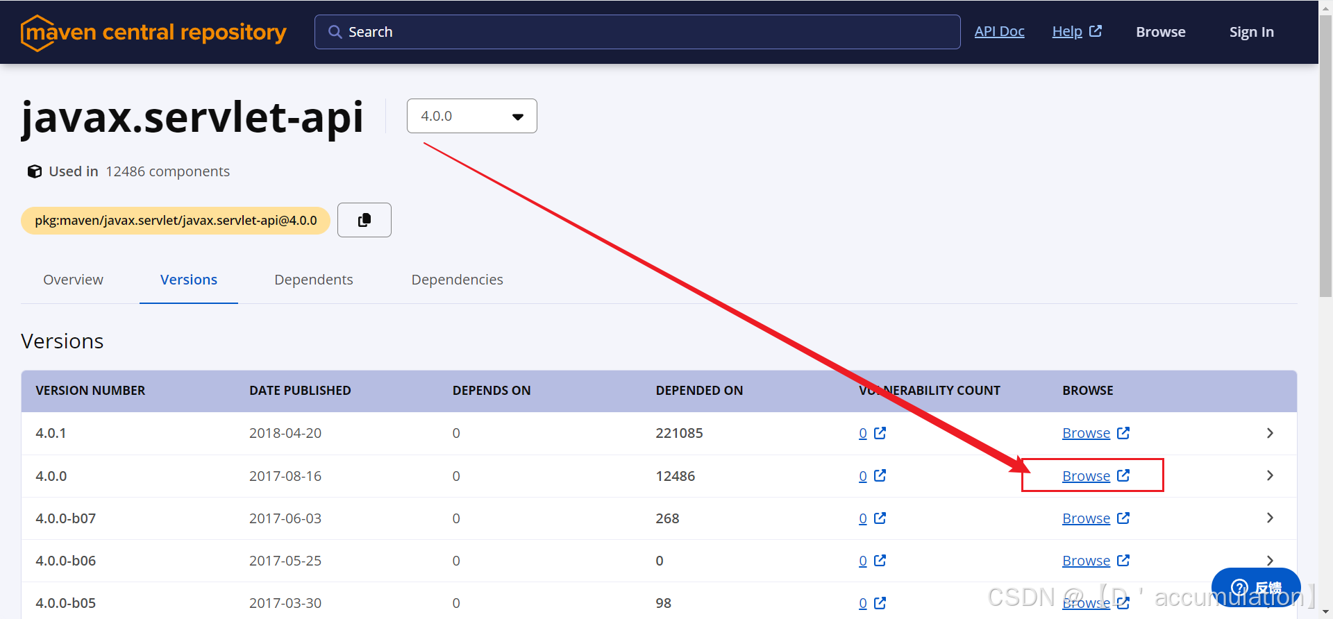Click vulnerability count 0 link for 4.0.0
Viewport: 1333px width, 619px height.
pyautogui.click(x=863, y=476)
